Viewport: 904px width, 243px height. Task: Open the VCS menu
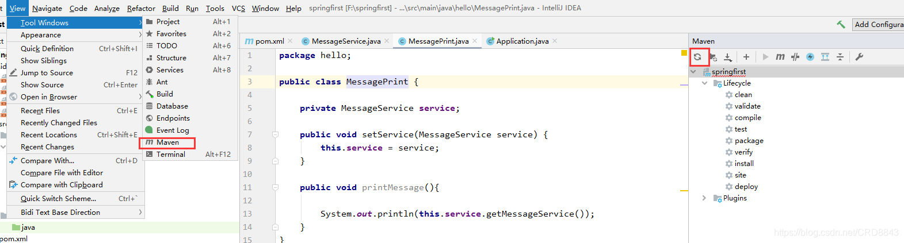coord(238,8)
